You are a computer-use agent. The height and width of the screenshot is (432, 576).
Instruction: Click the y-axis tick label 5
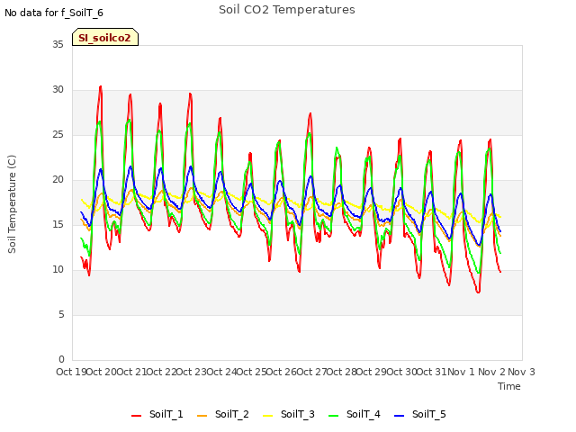[61, 314]
